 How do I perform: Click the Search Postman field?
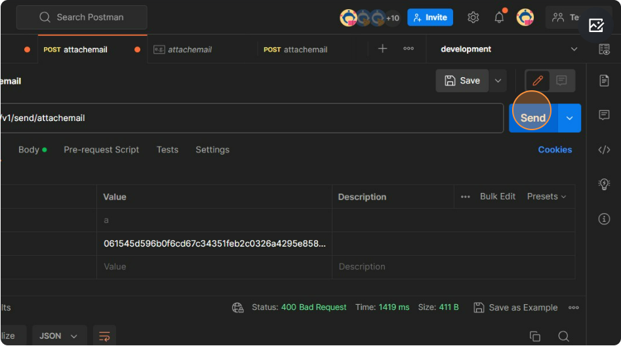click(82, 17)
